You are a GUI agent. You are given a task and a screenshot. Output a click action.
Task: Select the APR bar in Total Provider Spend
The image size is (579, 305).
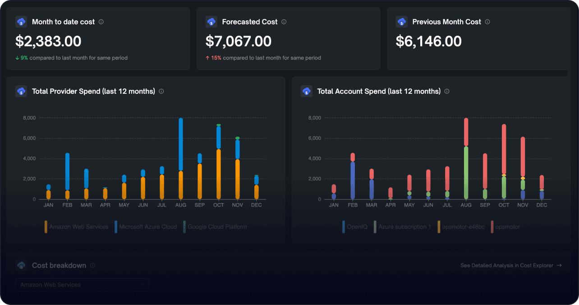[x=105, y=193]
